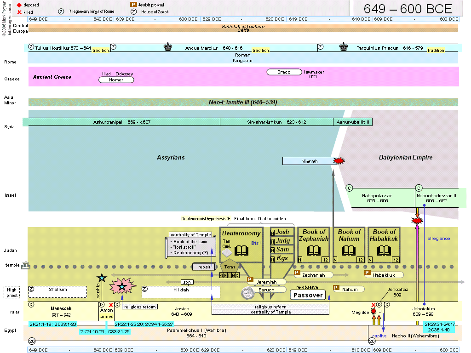Open the 2K21:1-18; 2C33:1-20 scripture reference
Screen dimensions: 471x353
coord(52,325)
